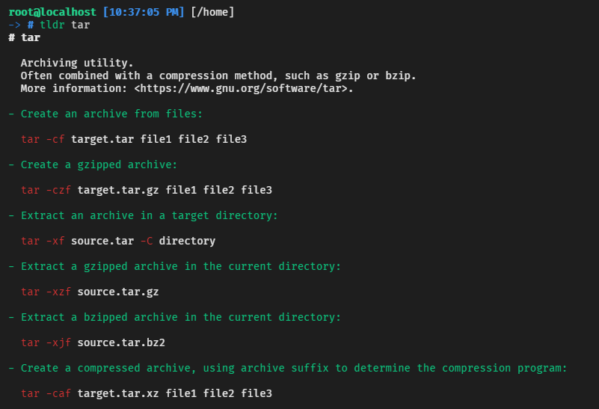Click the root@localhost prompt text
599x409 pixels.
[53, 12]
